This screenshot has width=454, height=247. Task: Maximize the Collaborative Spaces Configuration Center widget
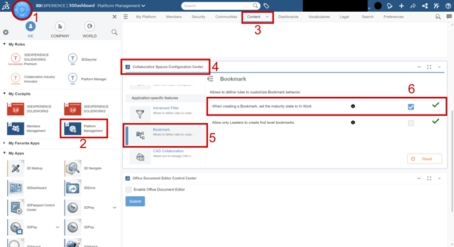pos(429,67)
